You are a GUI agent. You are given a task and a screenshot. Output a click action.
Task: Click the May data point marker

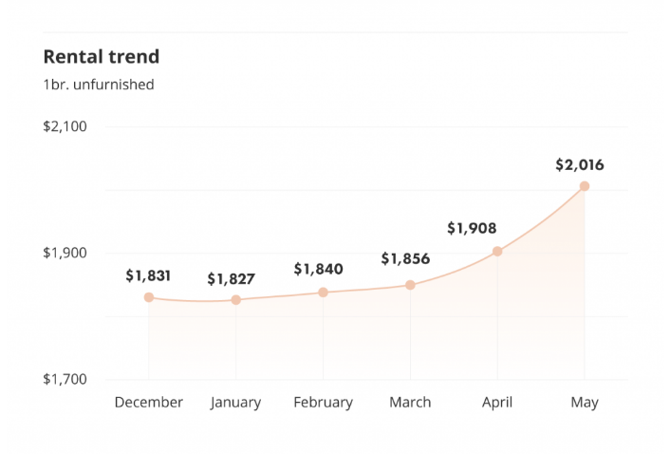(x=585, y=186)
